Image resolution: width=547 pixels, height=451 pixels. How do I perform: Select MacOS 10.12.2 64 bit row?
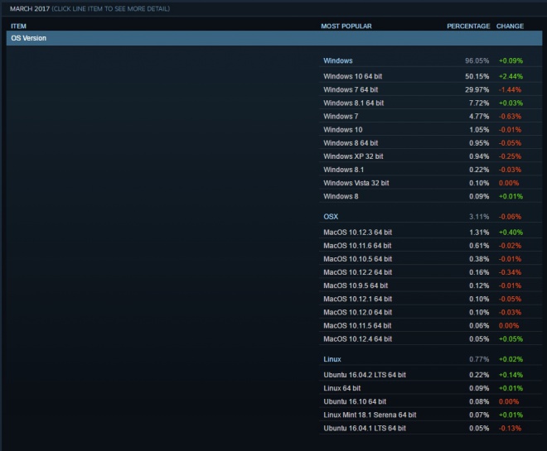coord(430,272)
